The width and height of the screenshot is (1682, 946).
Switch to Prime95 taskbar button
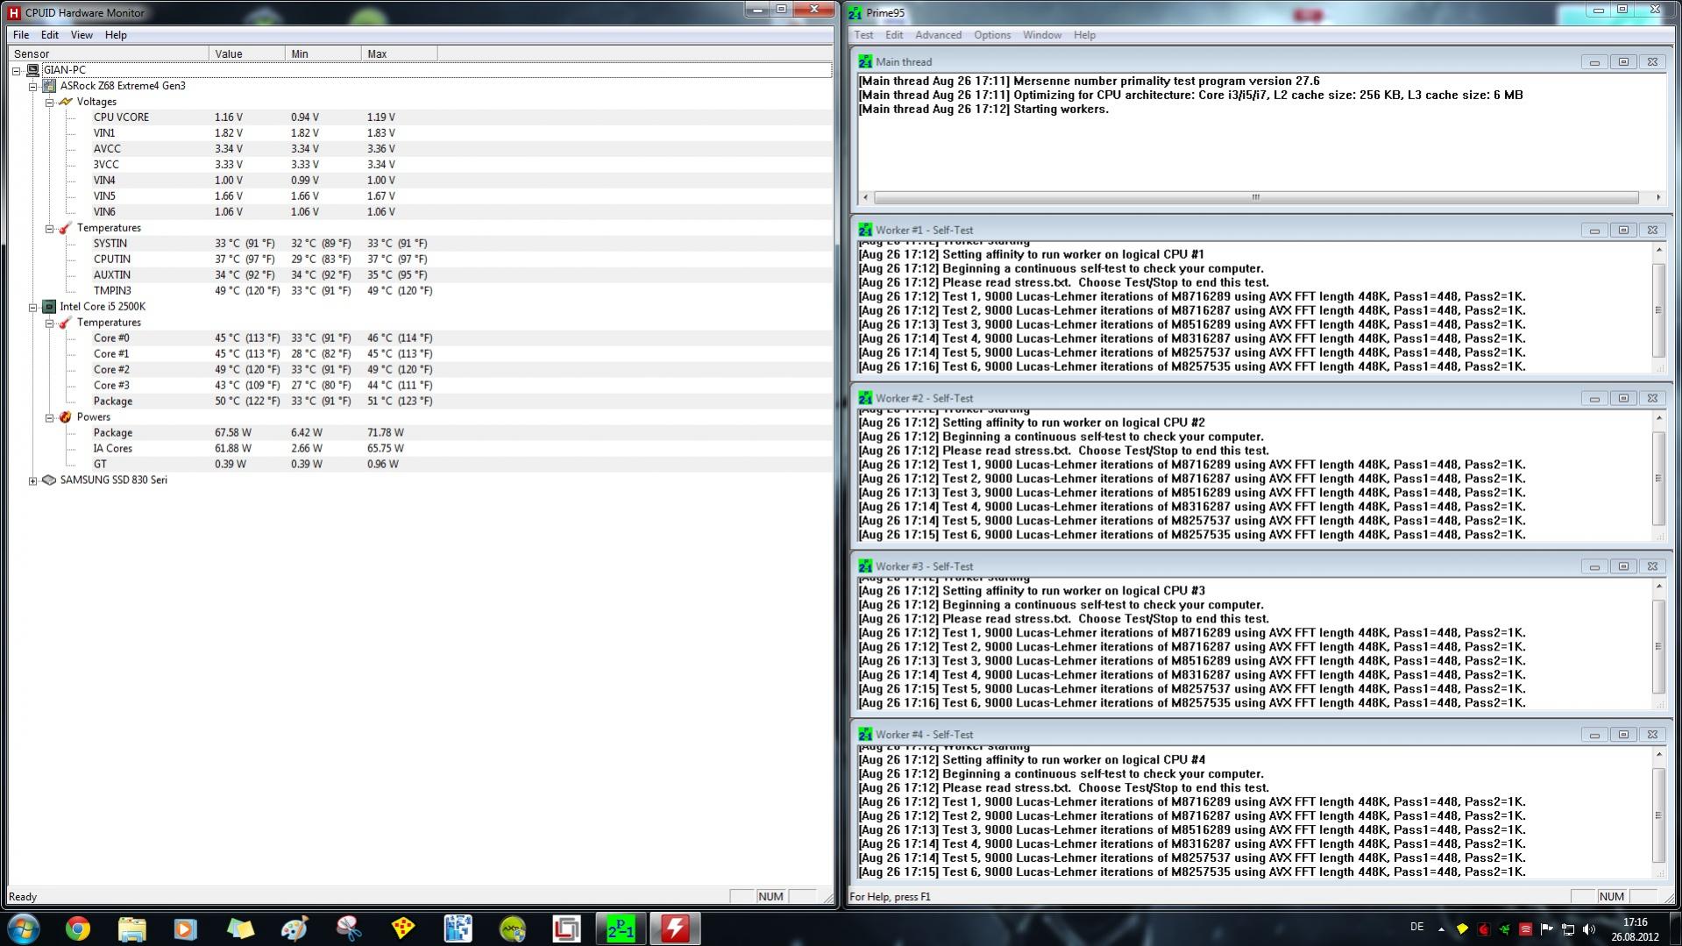621,928
